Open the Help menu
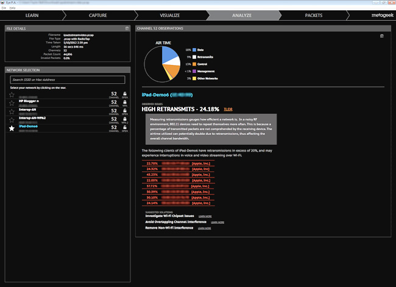 coord(12,8)
